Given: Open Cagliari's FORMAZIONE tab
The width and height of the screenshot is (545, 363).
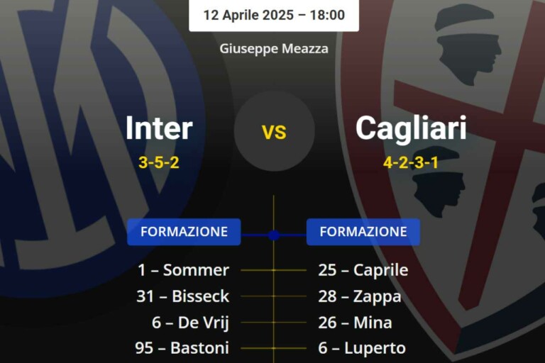Looking at the screenshot, I should click(363, 232).
